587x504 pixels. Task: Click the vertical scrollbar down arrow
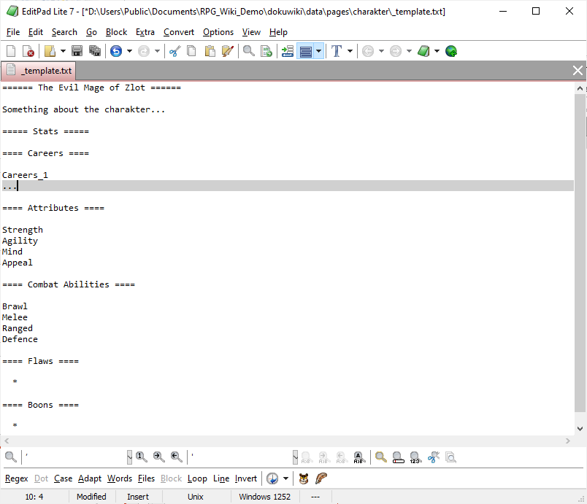[580, 429]
